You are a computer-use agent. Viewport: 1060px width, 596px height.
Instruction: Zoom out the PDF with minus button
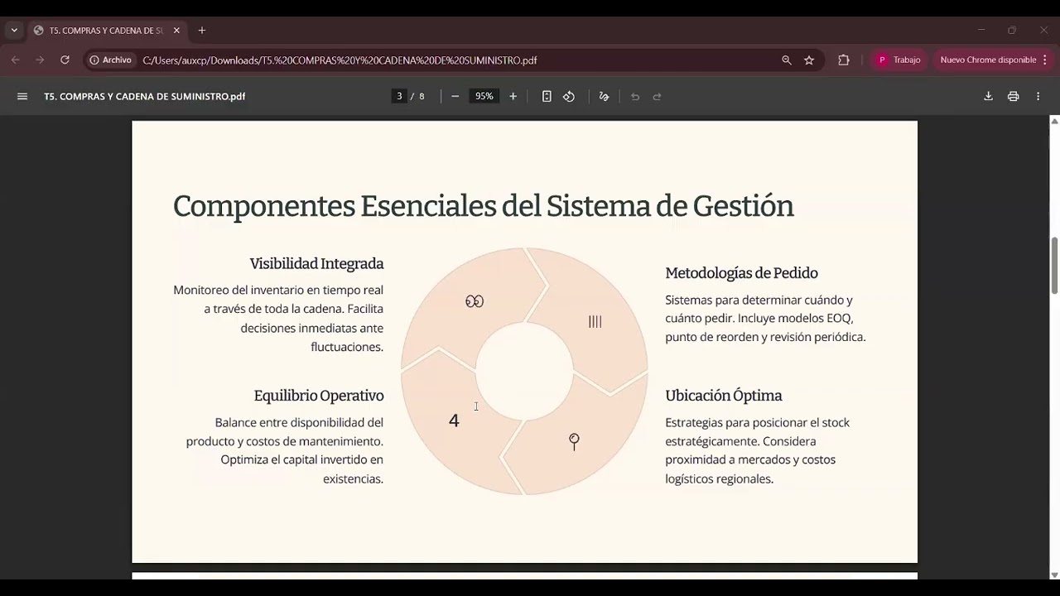[x=455, y=97]
